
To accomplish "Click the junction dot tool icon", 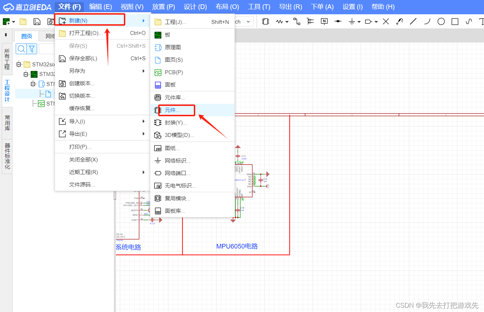I will click(338, 21).
